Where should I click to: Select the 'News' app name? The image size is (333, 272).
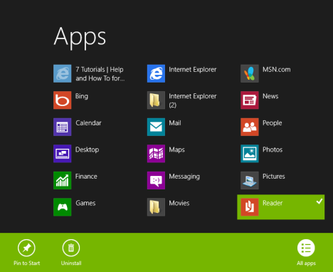pyautogui.click(x=270, y=96)
